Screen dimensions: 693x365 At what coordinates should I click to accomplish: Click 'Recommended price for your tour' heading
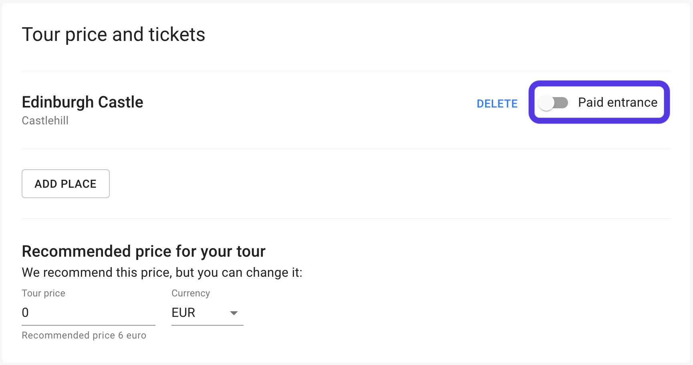(x=143, y=251)
